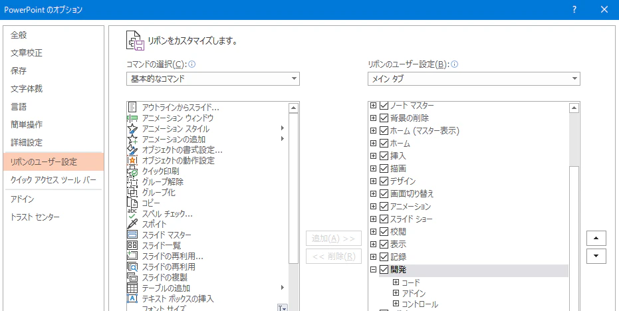Select the オブジェクトの書式設定 icon

pos(133,150)
